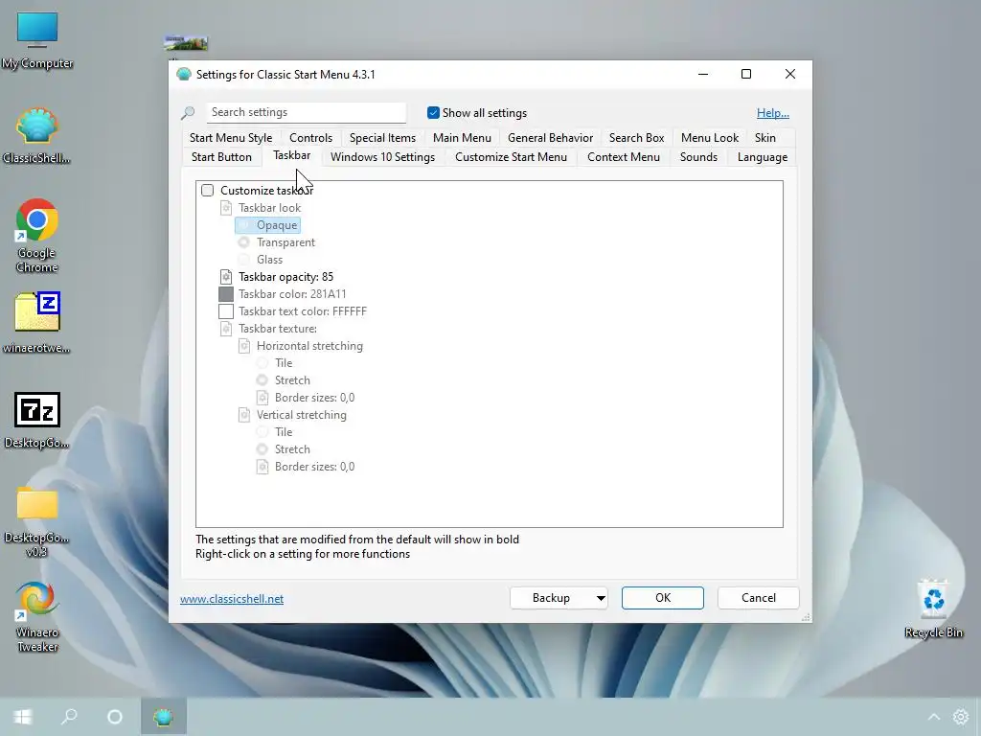
Task: Open the tray settings gear icon
Action: pyautogui.click(x=961, y=717)
